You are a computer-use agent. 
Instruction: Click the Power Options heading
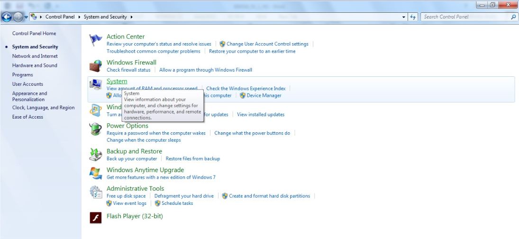point(127,126)
